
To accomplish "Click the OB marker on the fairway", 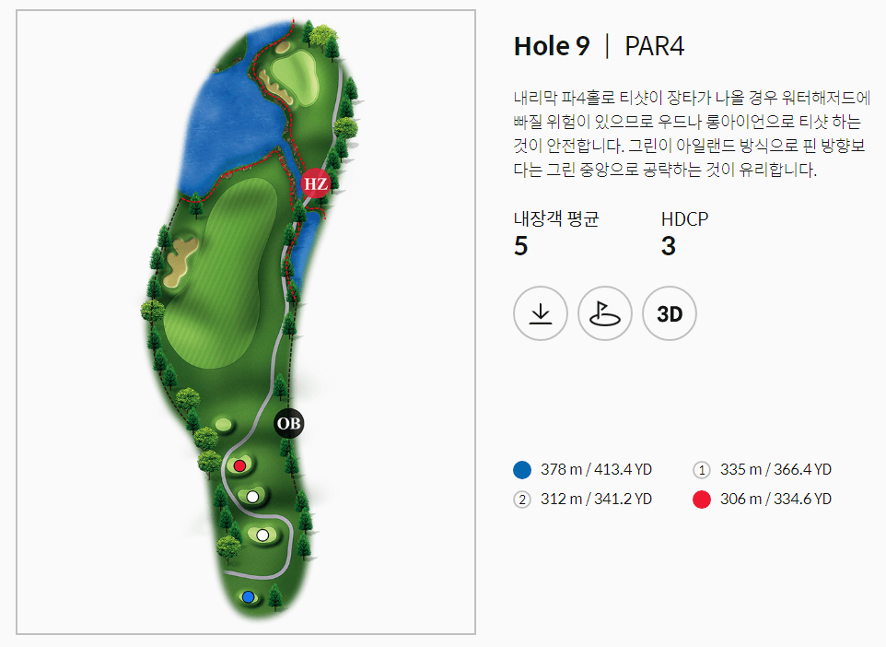I will (288, 425).
